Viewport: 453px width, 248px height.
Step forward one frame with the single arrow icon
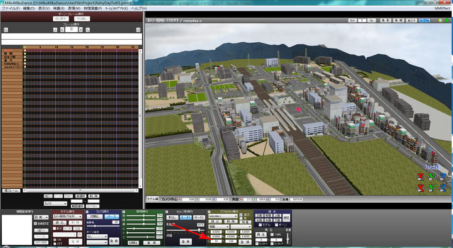(81, 30)
